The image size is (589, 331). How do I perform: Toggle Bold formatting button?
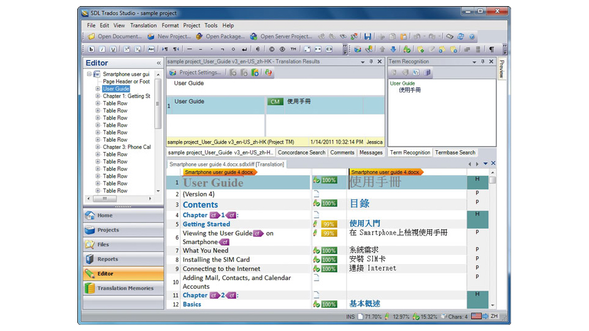(x=91, y=49)
